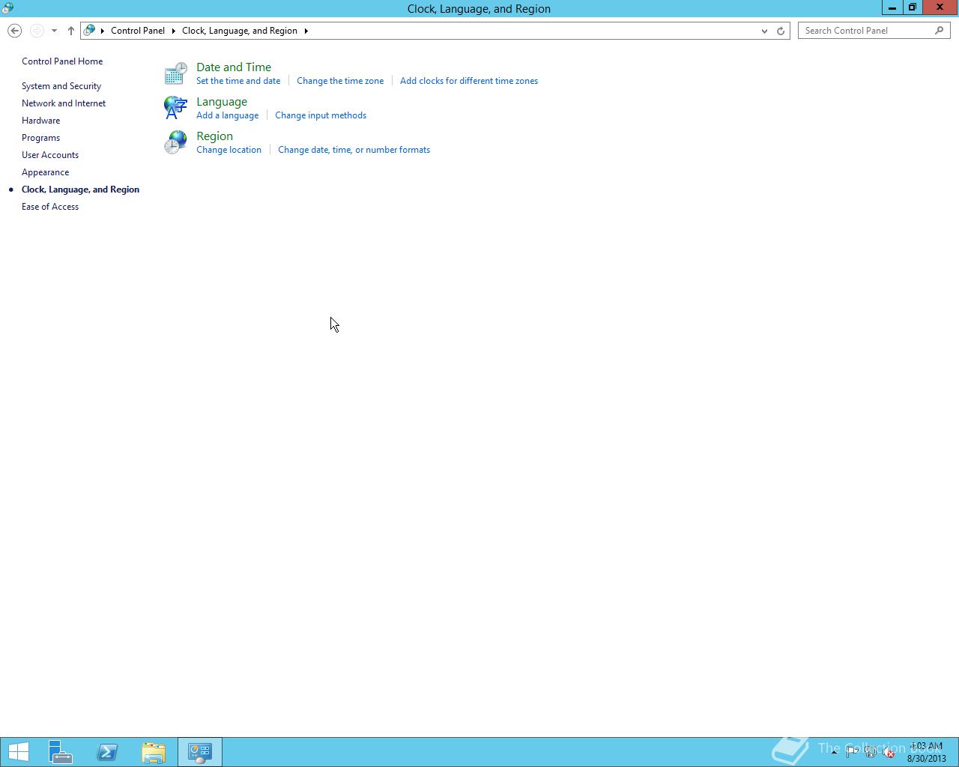Go to System and Security

coord(61,86)
